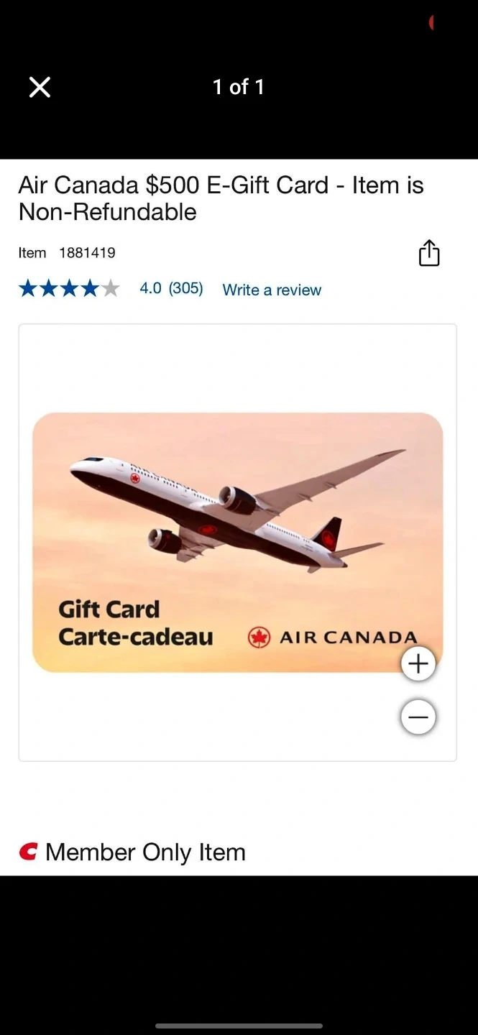Tap the Android home gesture bar
This screenshot has width=478, height=1035.
pyautogui.click(x=239, y=1026)
